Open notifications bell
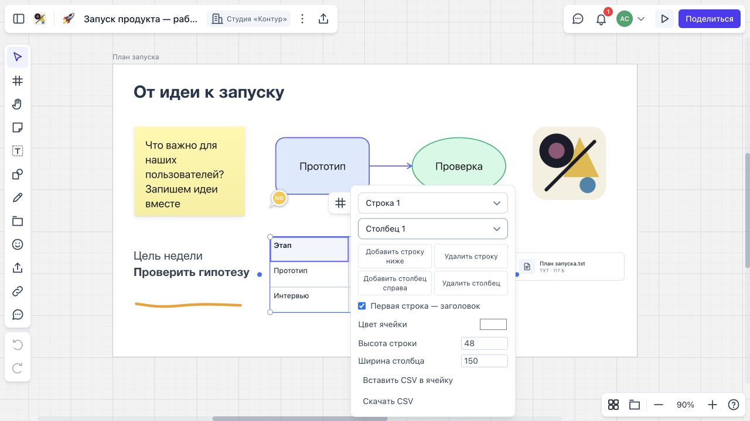The image size is (750, 421). click(x=601, y=19)
